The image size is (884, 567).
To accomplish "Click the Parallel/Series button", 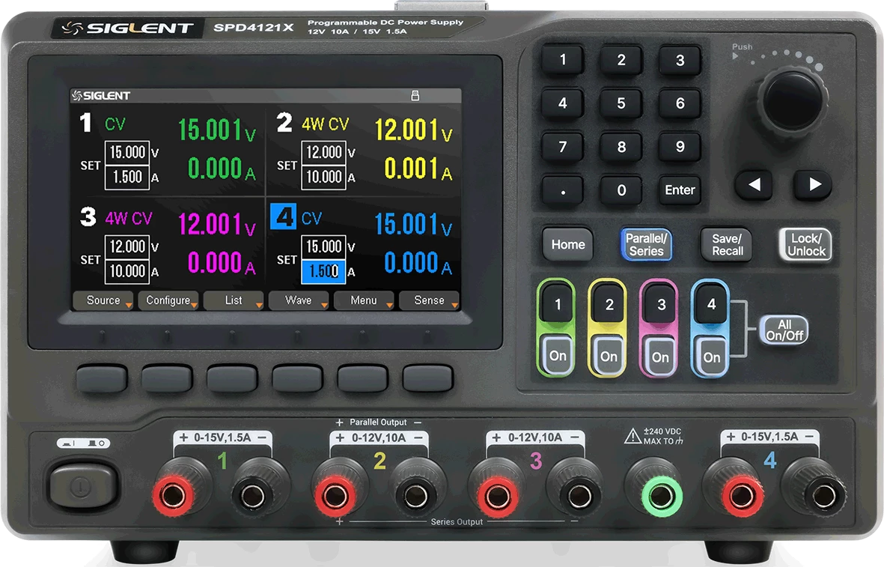I will [646, 245].
